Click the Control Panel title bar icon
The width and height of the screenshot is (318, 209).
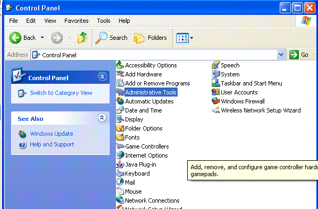coord(9,7)
